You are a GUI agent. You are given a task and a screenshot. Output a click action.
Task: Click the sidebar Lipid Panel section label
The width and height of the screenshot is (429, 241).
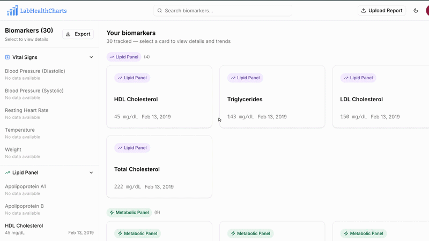pyautogui.click(x=25, y=172)
